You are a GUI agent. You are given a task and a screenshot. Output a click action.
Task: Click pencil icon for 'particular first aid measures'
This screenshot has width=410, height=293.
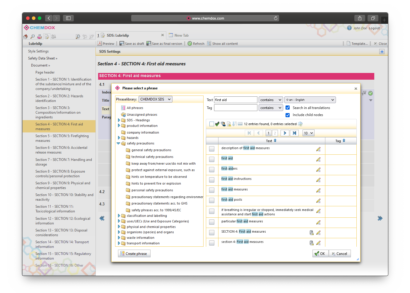pyautogui.click(x=318, y=222)
